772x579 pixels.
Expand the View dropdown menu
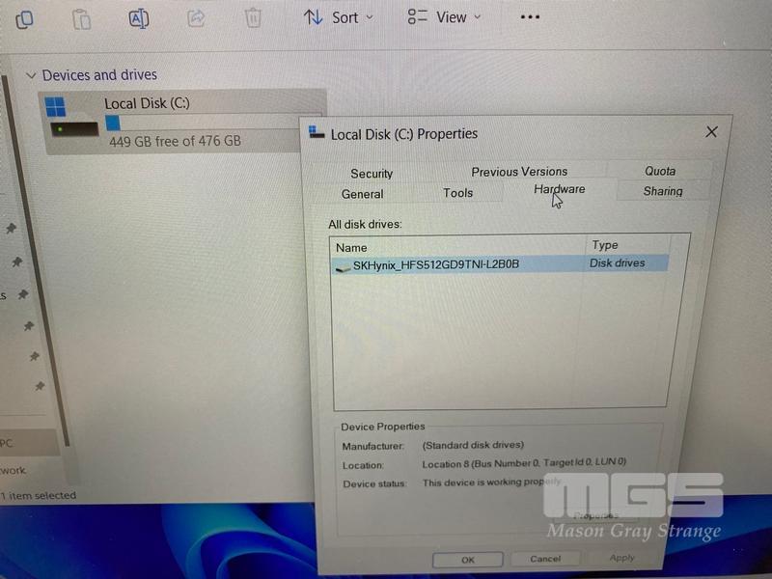pyautogui.click(x=444, y=17)
